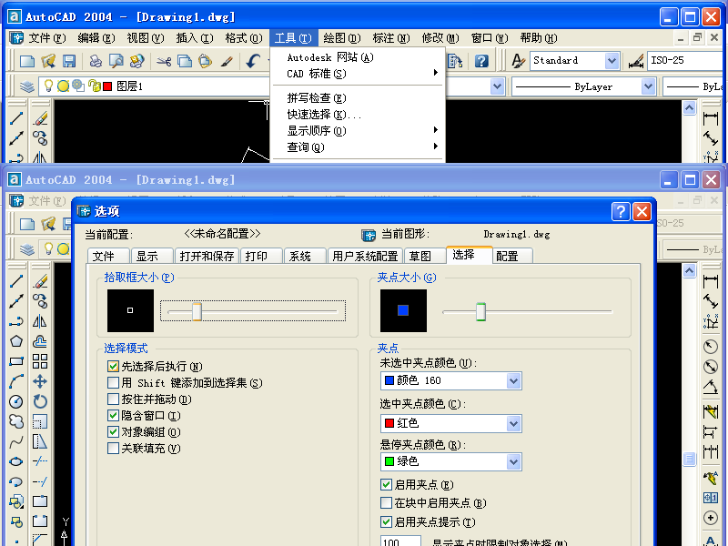Open 文件 menu in top window
The image size is (728, 546).
click(47, 38)
